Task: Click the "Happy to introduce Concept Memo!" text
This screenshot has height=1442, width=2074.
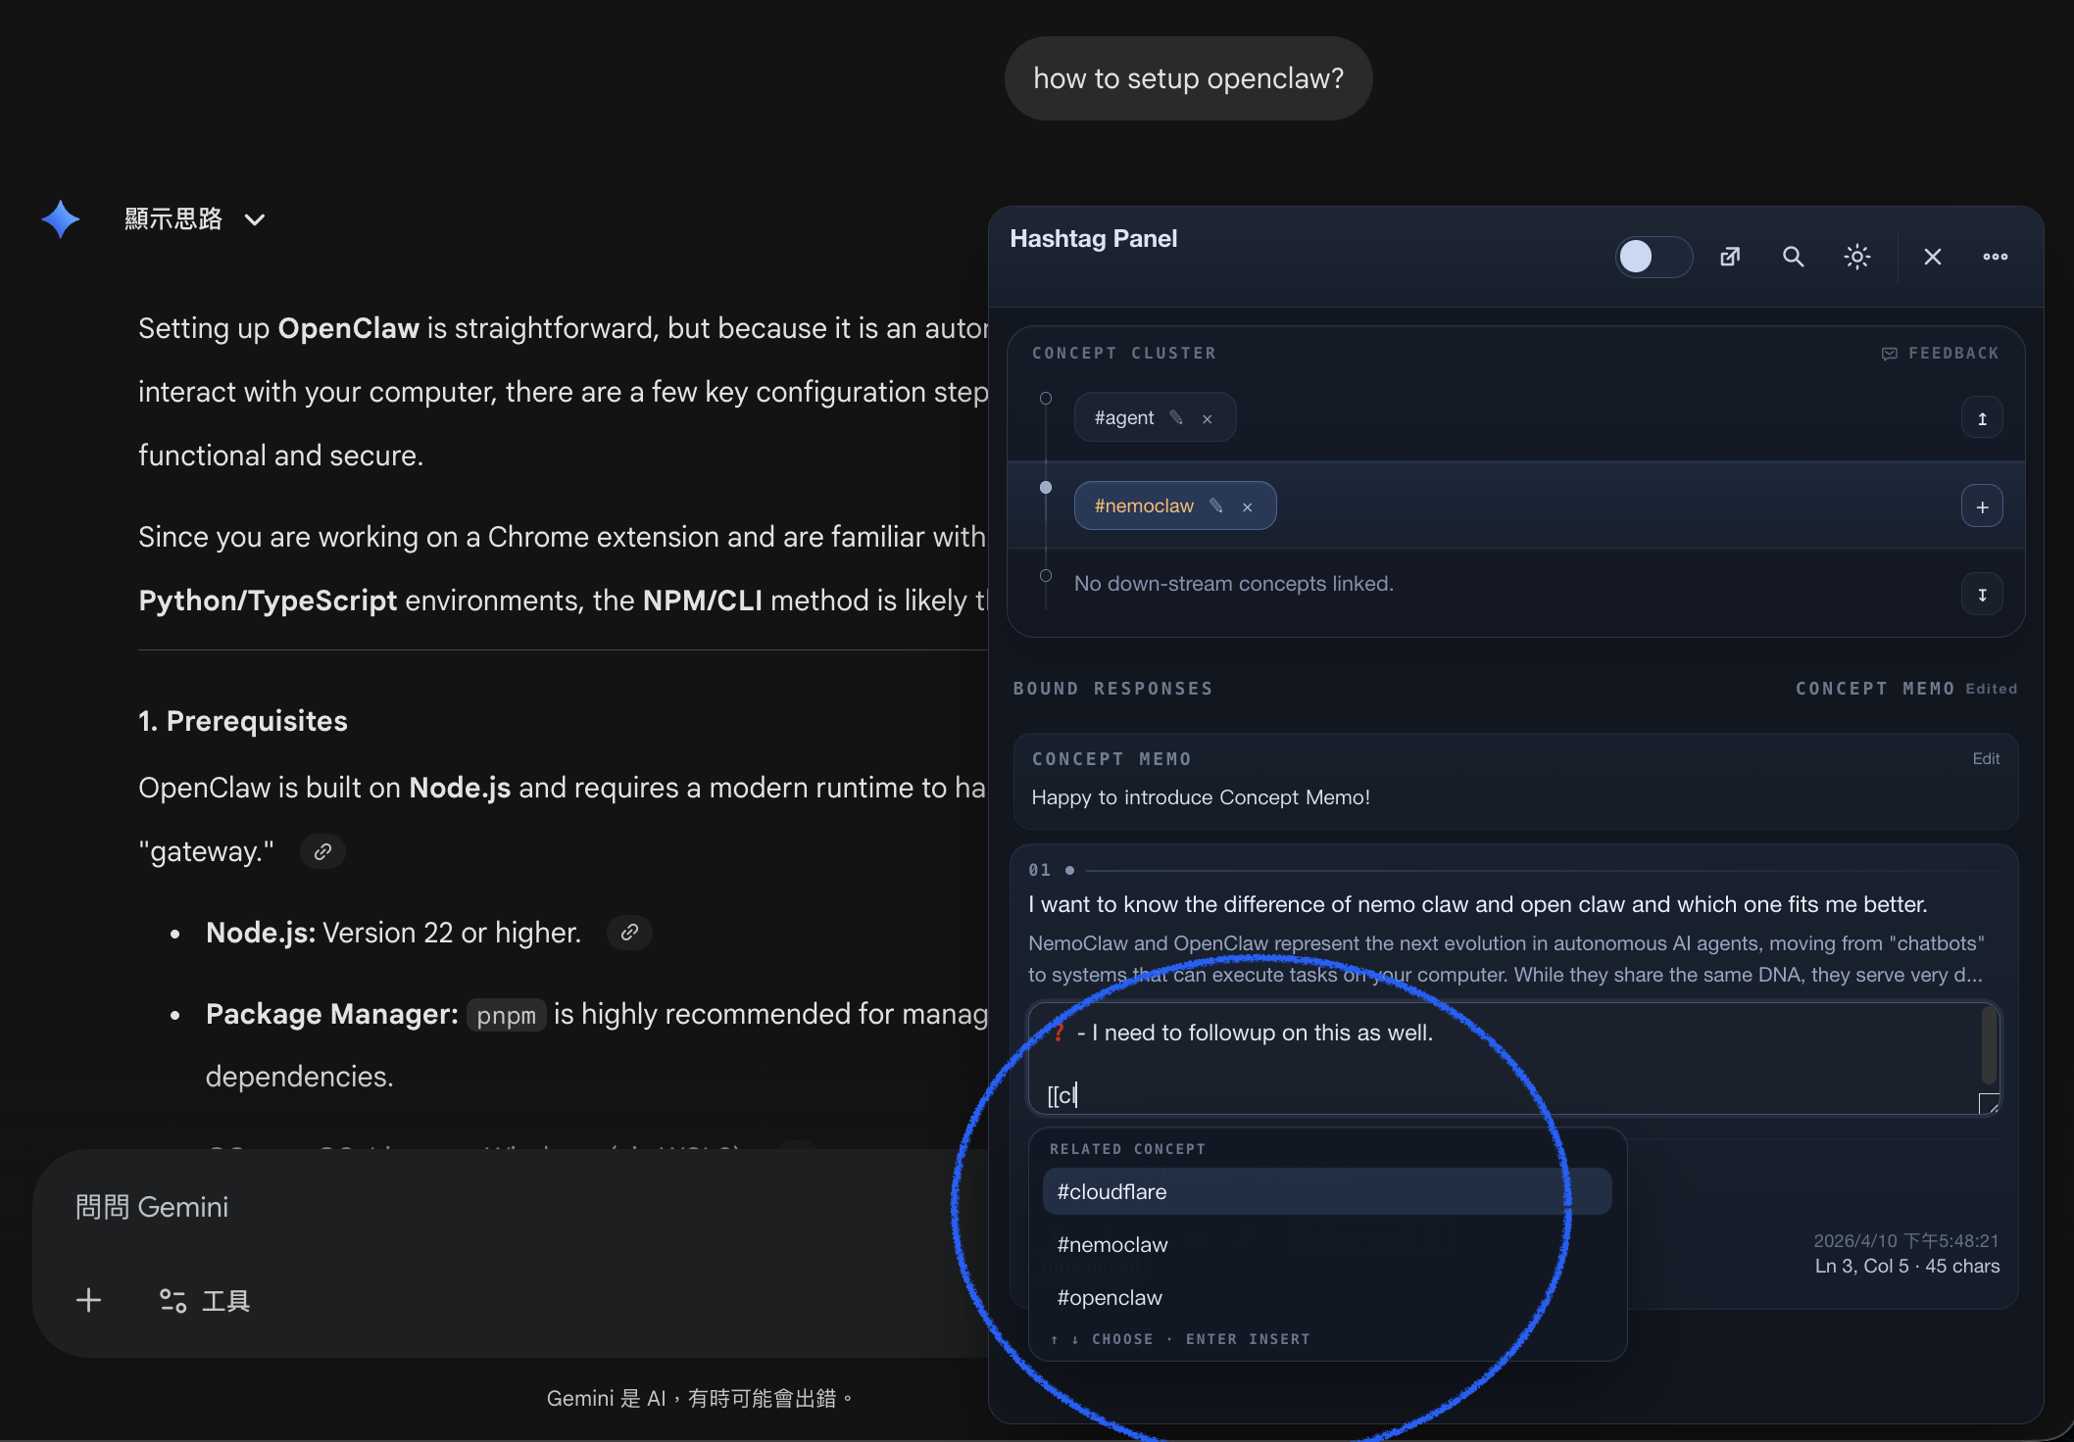Action: point(1201,797)
